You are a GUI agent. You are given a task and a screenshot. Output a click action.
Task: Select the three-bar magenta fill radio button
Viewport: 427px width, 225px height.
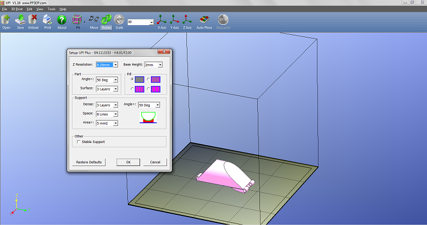coord(132,89)
